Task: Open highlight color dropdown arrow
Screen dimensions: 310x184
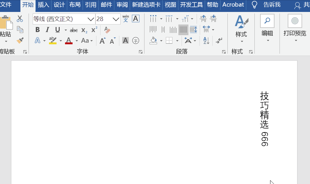Action: [x=61, y=41]
